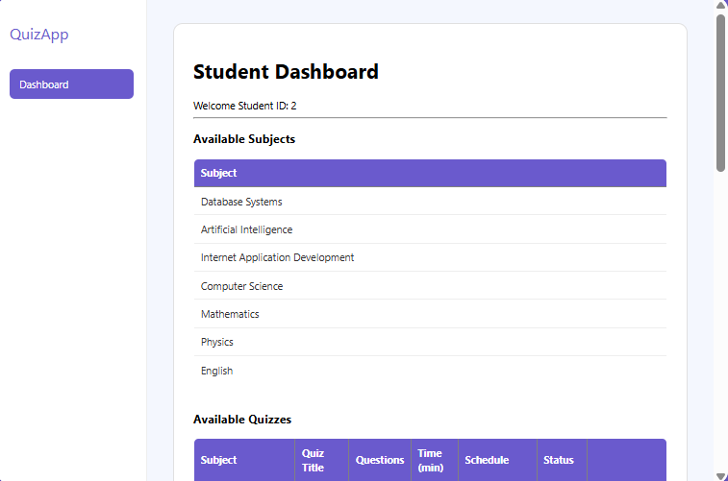Select the Artificial Intelligence row
The height and width of the screenshot is (481, 728).
pos(430,229)
